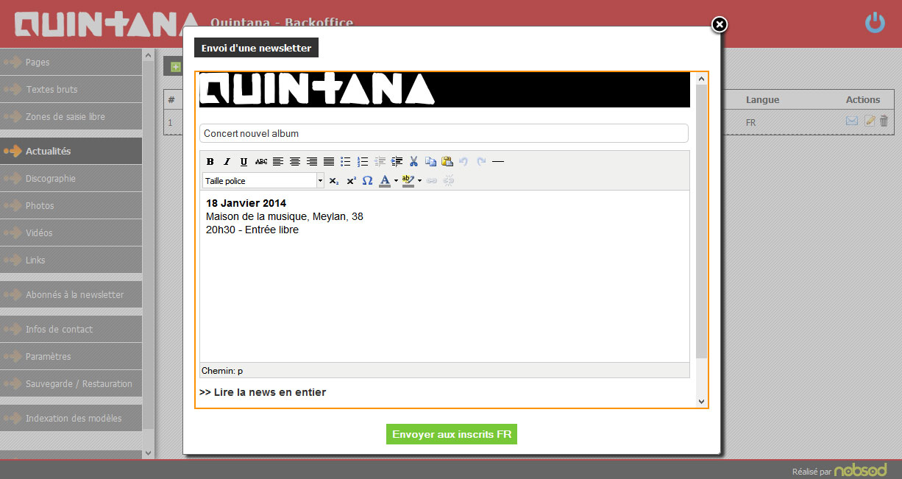Open the Pages sidebar menu
This screenshot has height=479, width=902.
pyautogui.click(x=71, y=62)
